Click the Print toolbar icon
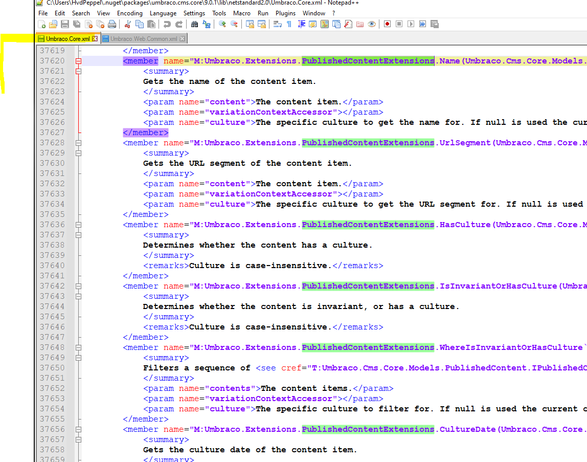The image size is (587, 462). coord(112,24)
